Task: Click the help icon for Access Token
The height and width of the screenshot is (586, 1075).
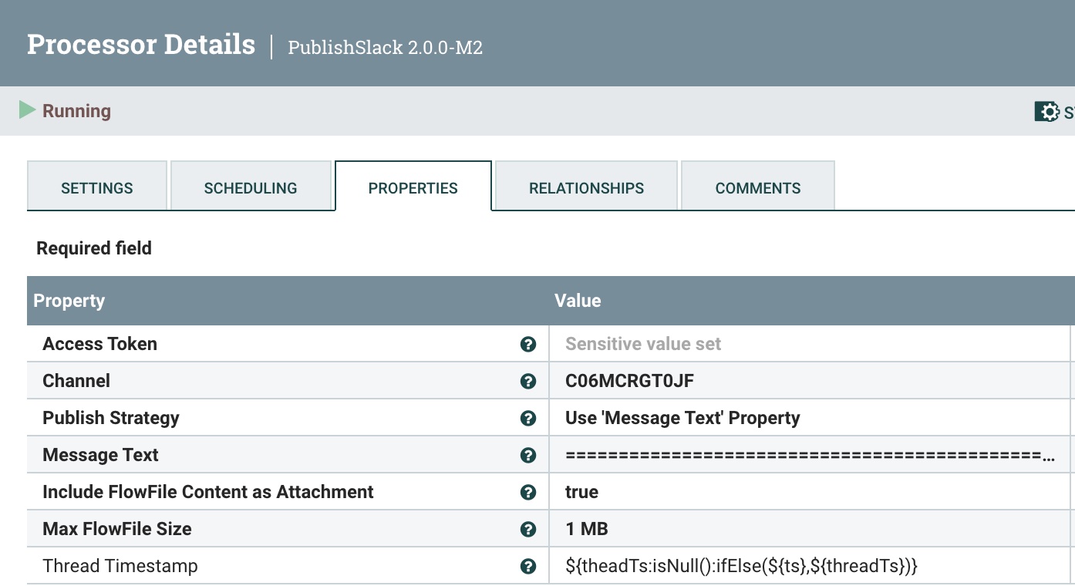Action: click(528, 344)
